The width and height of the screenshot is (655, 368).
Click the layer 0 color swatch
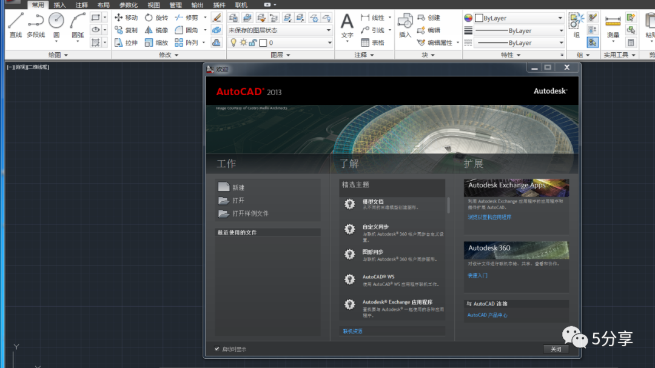pos(263,43)
